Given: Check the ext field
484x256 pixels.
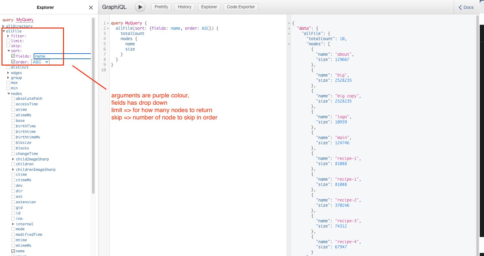Looking at the screenshot, I should [x=13, y=197].
